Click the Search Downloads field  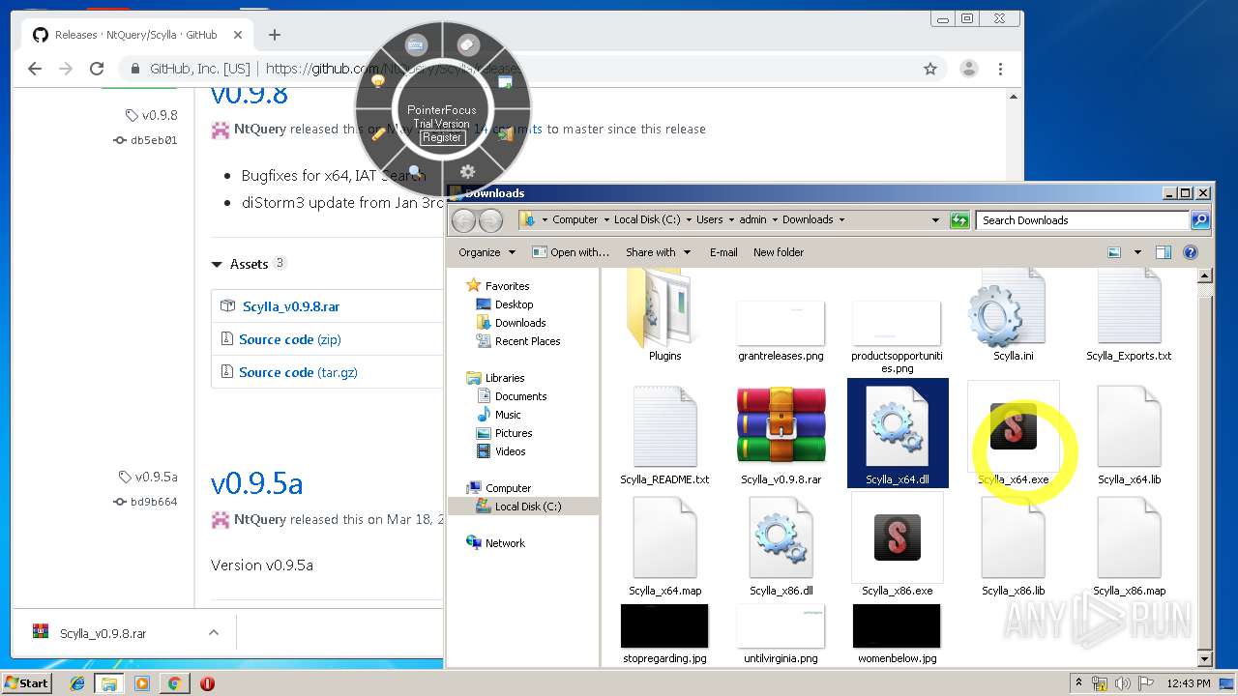1083,220
